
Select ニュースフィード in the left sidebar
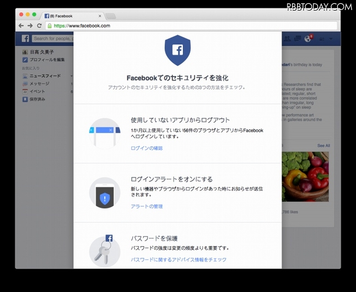(45, 76)
